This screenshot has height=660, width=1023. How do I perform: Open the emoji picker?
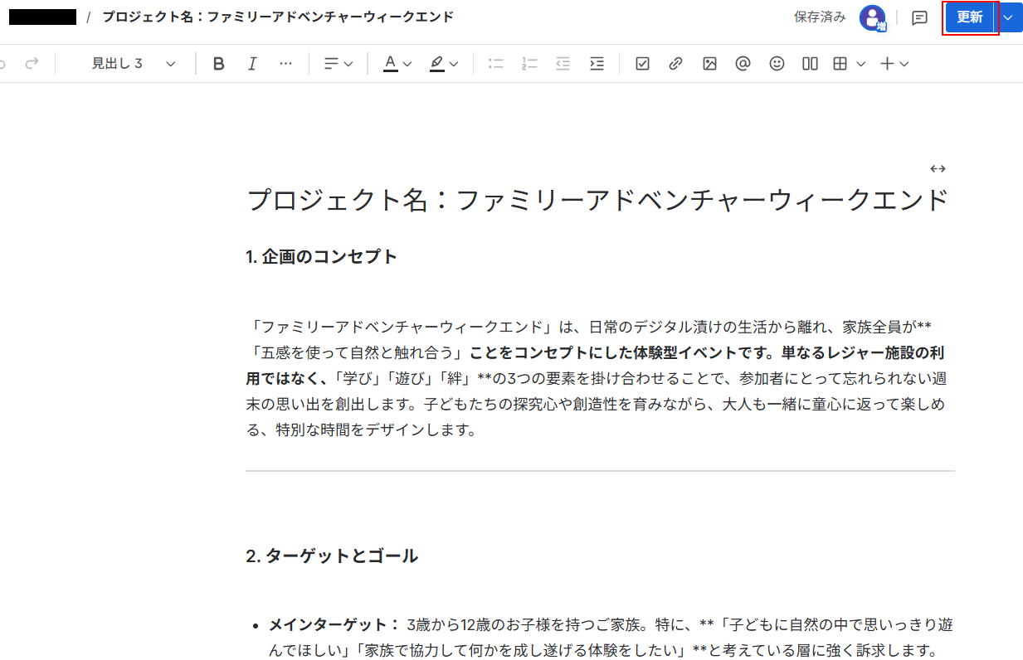(x=777, y=63)
